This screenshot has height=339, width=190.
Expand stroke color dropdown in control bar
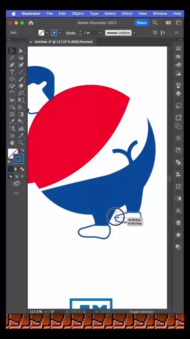coord(60,33)
